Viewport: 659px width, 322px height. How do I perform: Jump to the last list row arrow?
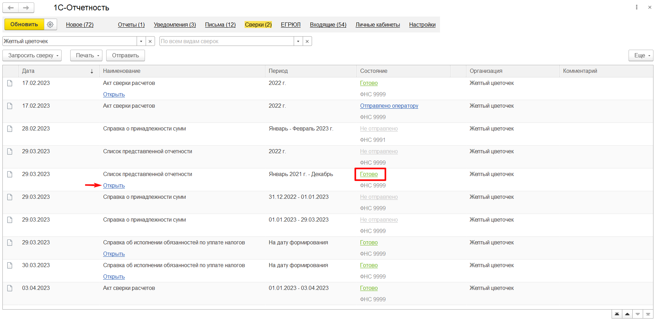pos(648,314)
